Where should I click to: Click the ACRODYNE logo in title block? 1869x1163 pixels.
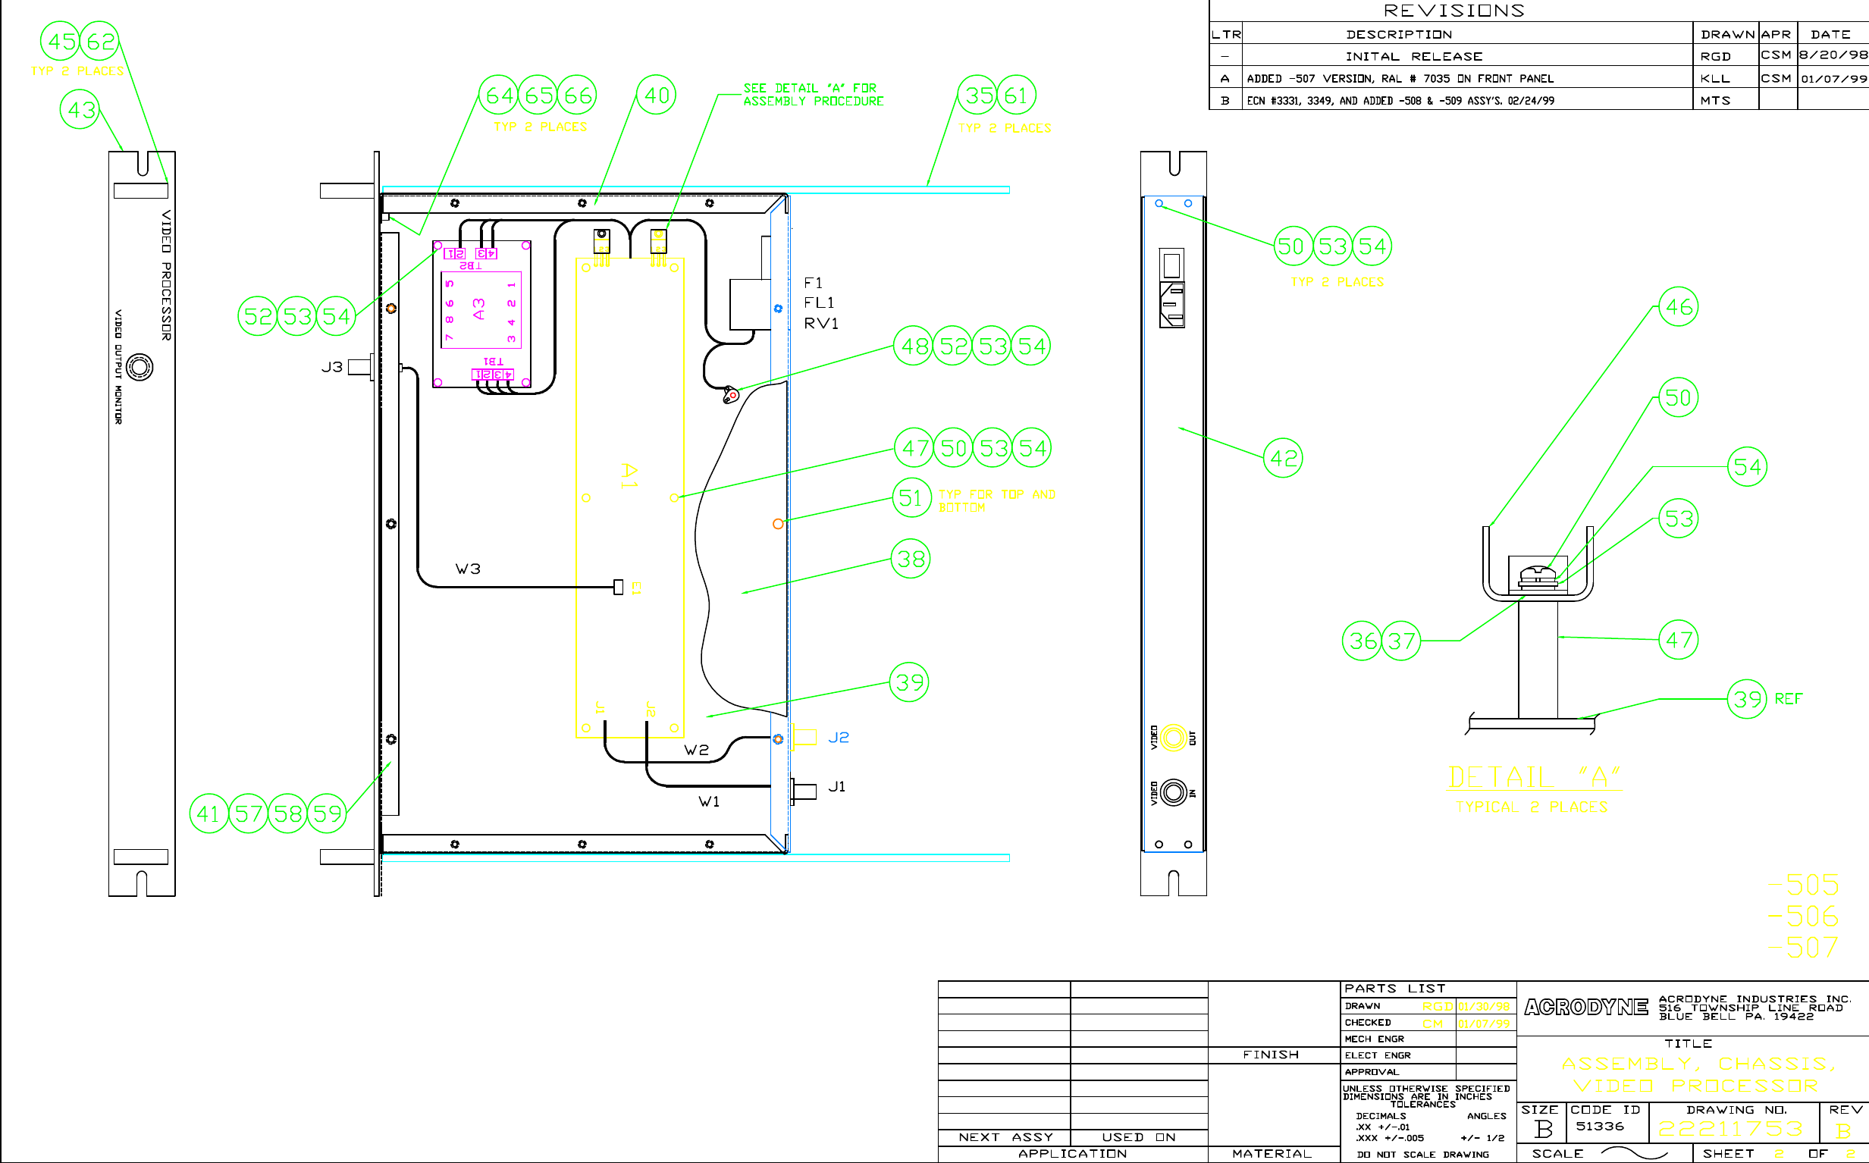click(1585, 1007)
